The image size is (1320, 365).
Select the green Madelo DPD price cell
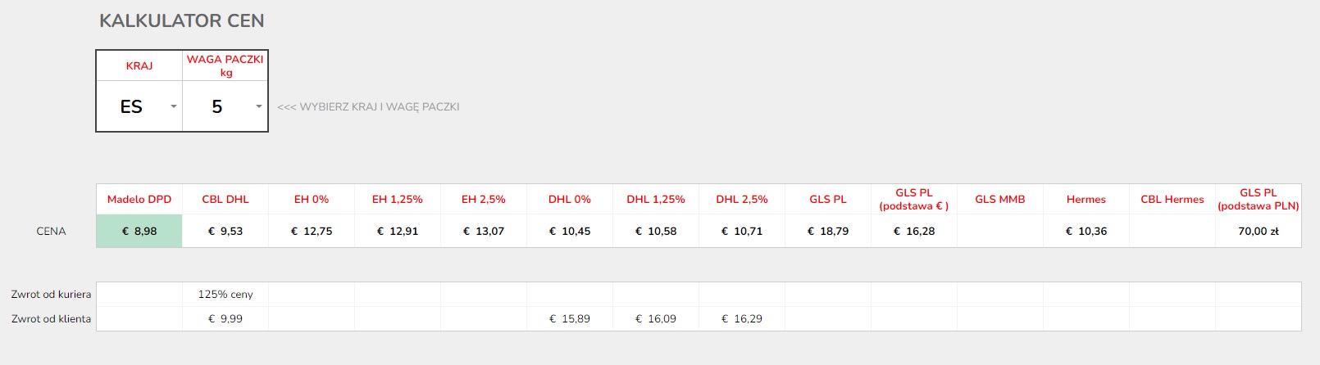point(139,232)
